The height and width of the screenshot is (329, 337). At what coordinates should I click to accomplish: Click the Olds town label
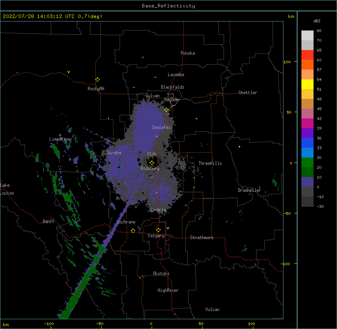pyautogui.click(x=152, y=154)
